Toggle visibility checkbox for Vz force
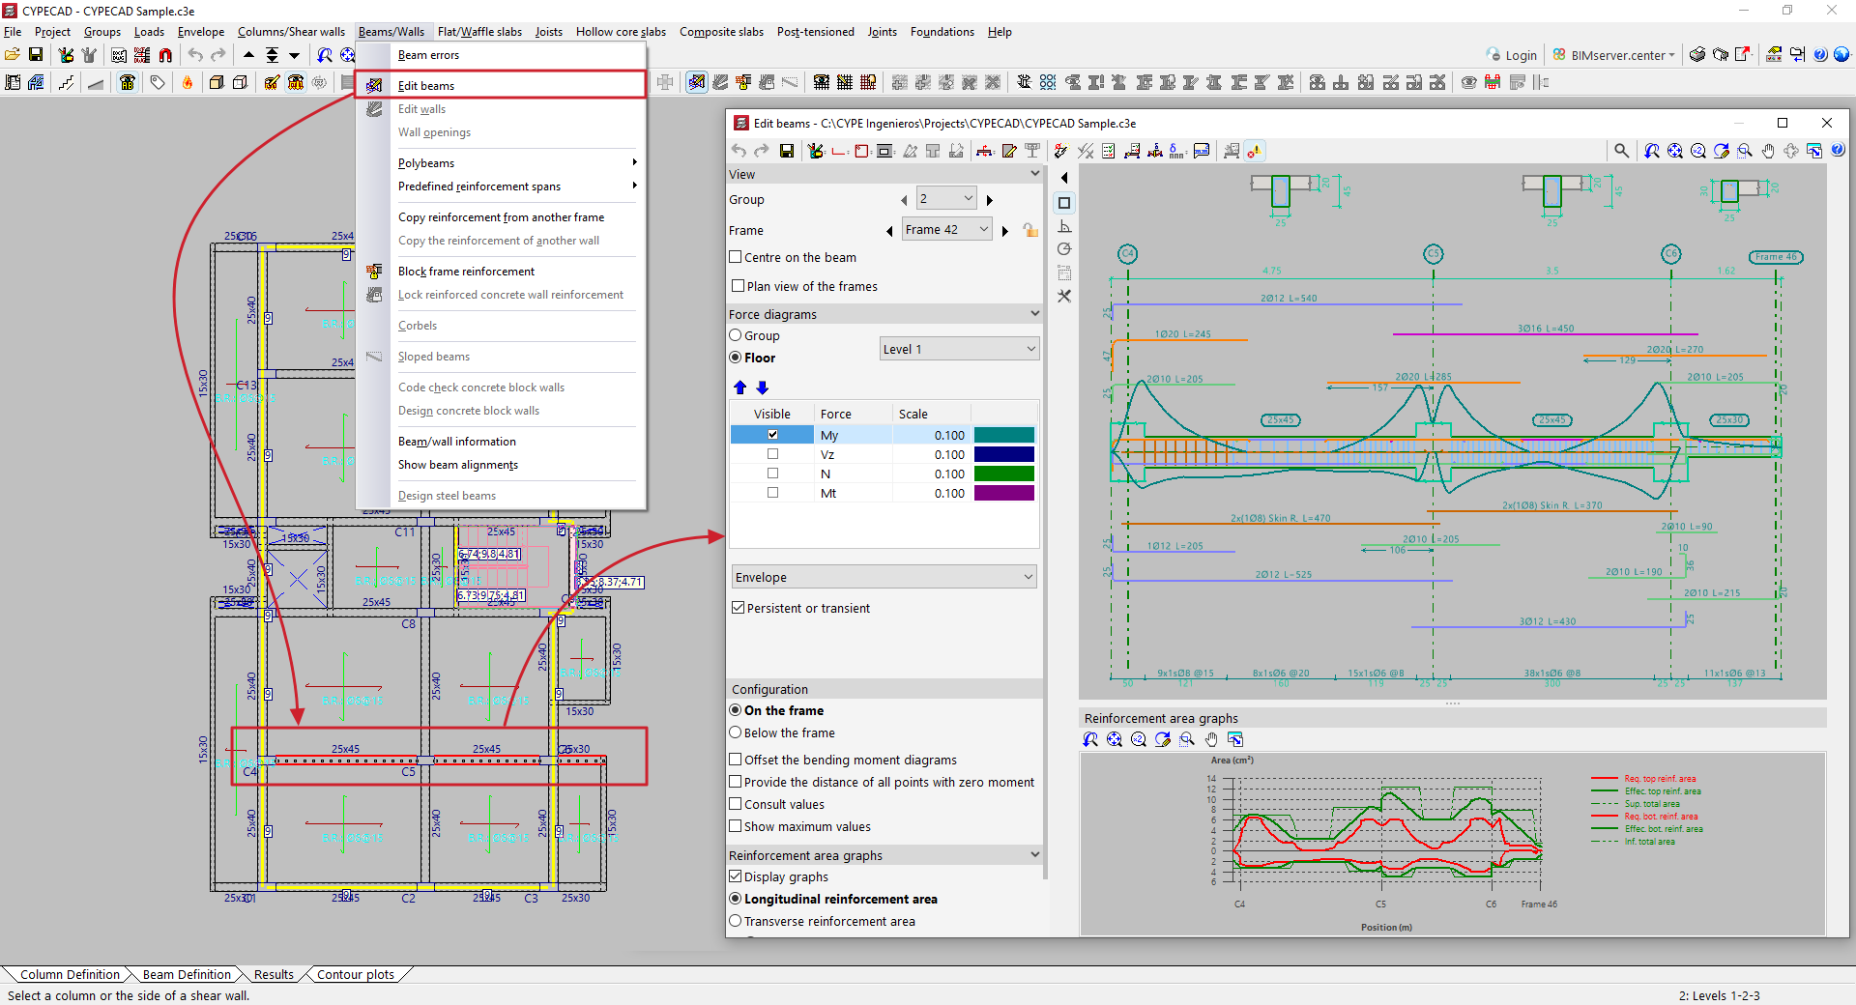Image resolution: width=1856 pixels, height=1005 pixels. pyautogui.click(x=772, y=454)
